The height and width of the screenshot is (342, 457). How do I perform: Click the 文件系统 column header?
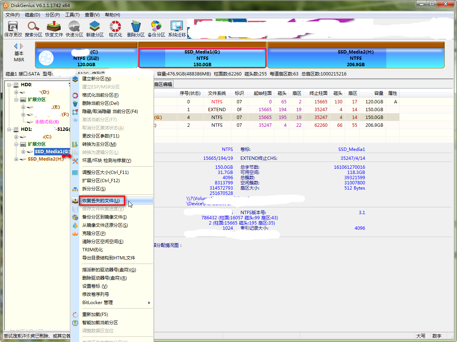point(217,93)
